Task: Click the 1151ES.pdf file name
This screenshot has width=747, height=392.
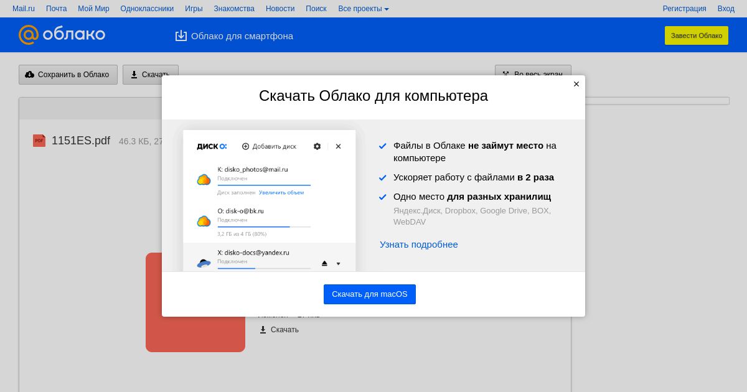Action: point(81,141)
